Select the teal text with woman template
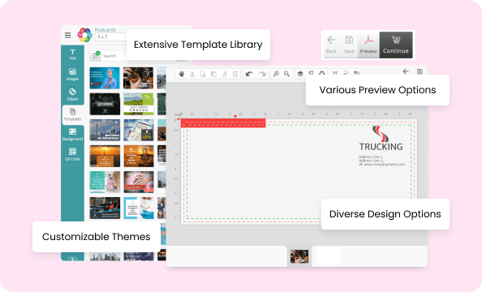Screen dimensions: 482x292 (x=105, y=182)
